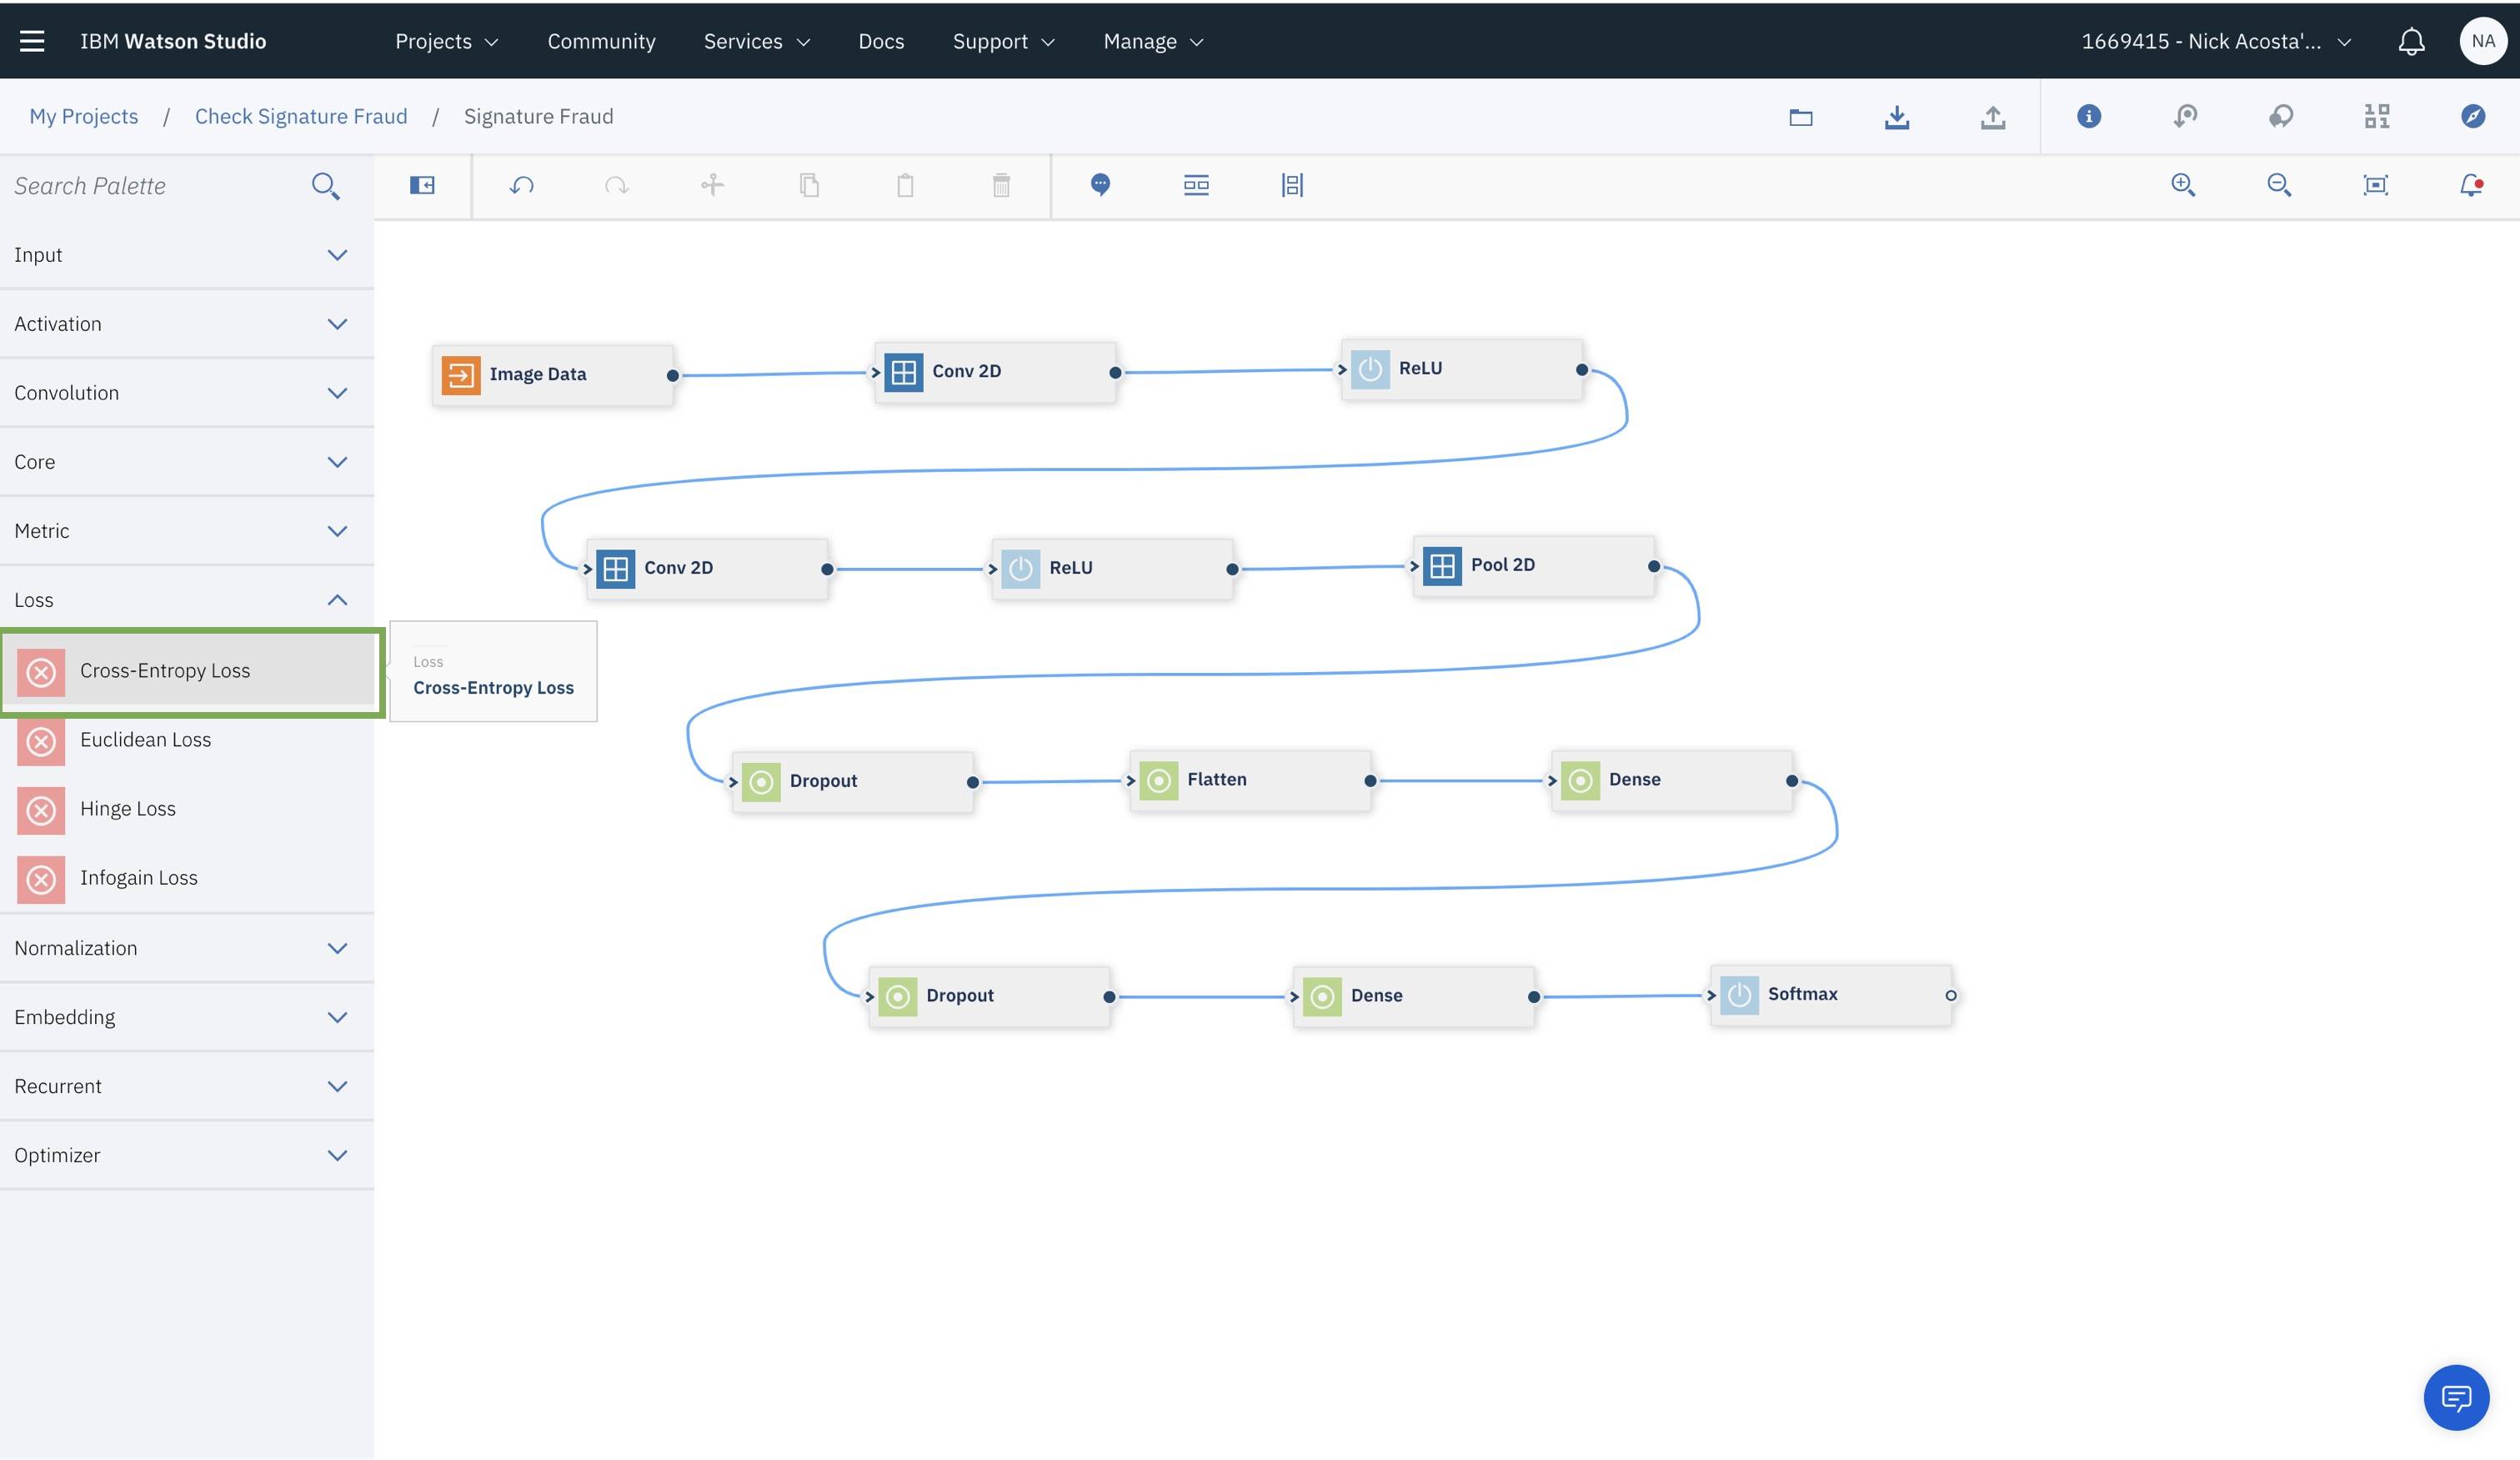
Task: Select the Pool 2D node
Action: 1534,566
